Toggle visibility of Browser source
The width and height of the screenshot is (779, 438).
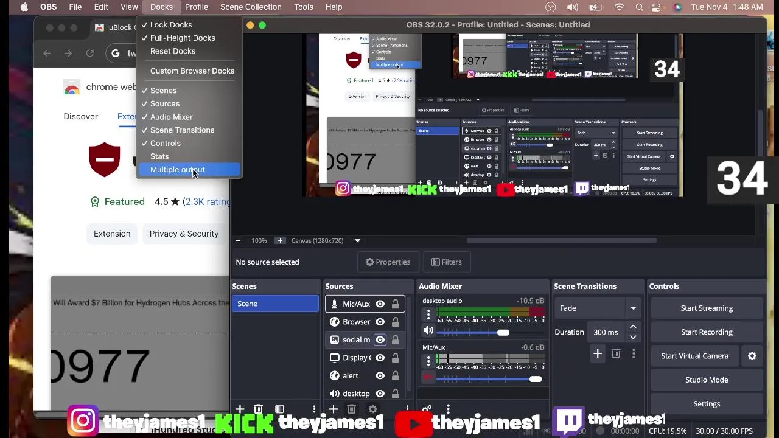point(380,322)
